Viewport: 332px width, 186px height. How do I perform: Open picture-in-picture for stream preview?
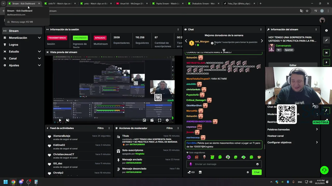(144, 120)
